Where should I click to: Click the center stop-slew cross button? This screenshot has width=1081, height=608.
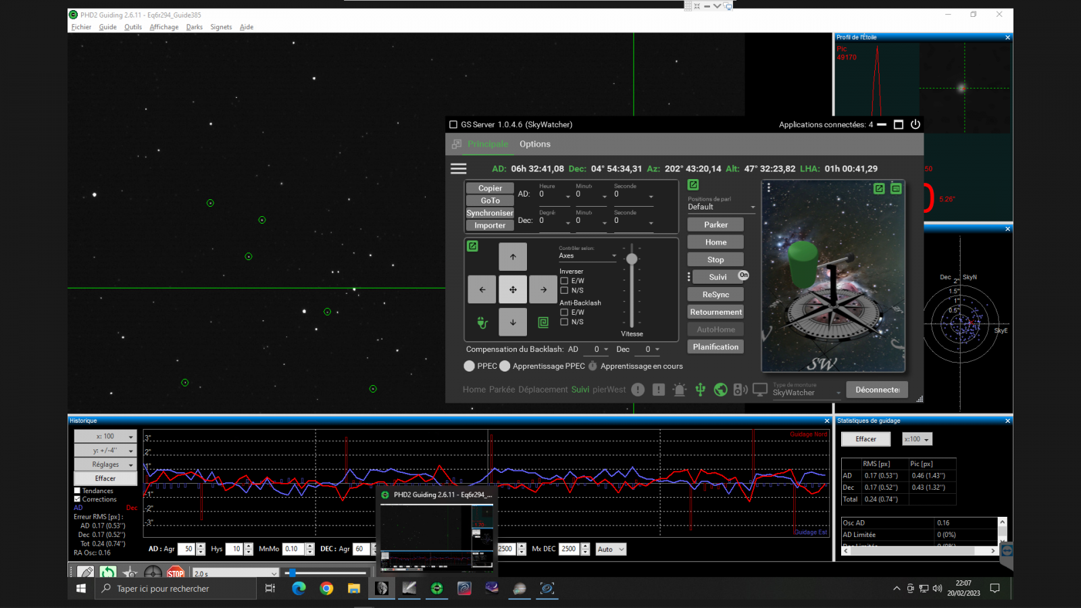tap(513, 290)
